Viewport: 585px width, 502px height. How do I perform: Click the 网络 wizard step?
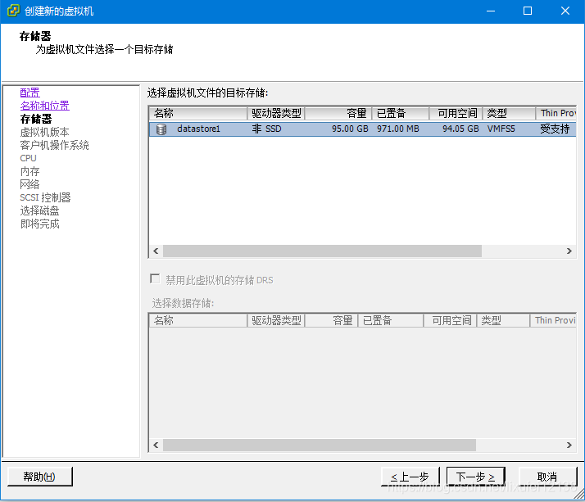(29, 184)
